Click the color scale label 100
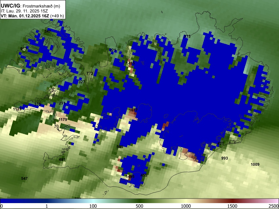Image resolution: width=279 pixels, height=209 pixels. point(93,206)
